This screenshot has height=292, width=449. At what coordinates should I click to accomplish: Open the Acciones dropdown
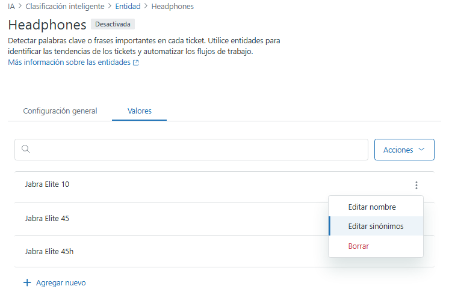(x=404, y=150)
